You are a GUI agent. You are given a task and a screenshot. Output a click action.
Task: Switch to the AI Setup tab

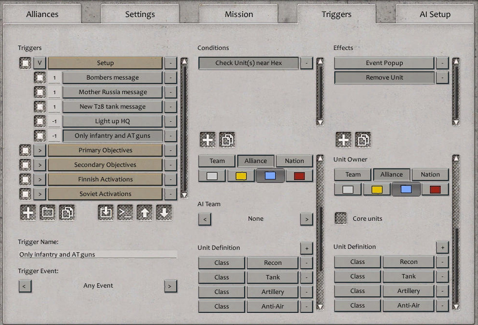pyautogui.click(x=434, y=14)
